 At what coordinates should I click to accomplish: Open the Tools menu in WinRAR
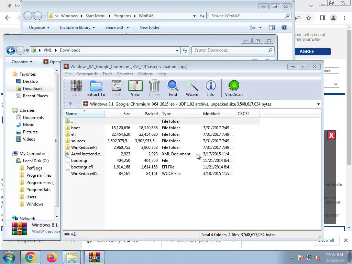(x=107, y=74)
